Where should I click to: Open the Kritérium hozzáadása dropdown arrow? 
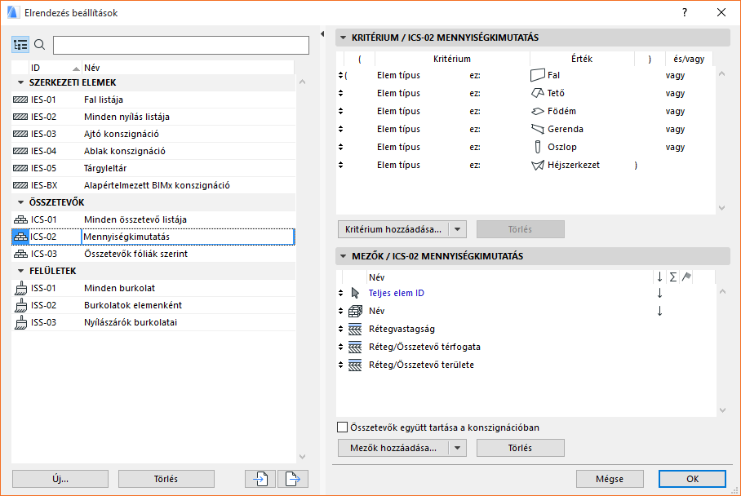(458, 229)
